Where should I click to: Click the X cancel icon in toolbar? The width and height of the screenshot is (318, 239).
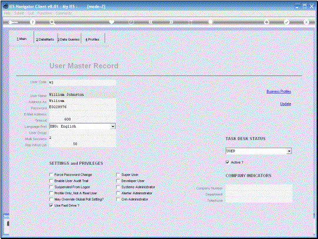point(306,22)
